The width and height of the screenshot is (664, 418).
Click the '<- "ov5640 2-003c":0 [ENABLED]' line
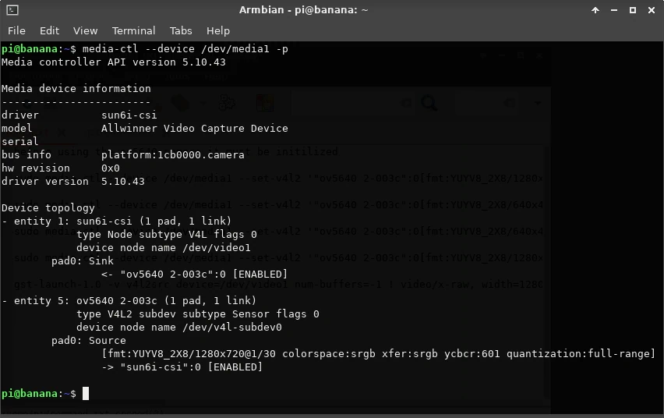point(194,275)
